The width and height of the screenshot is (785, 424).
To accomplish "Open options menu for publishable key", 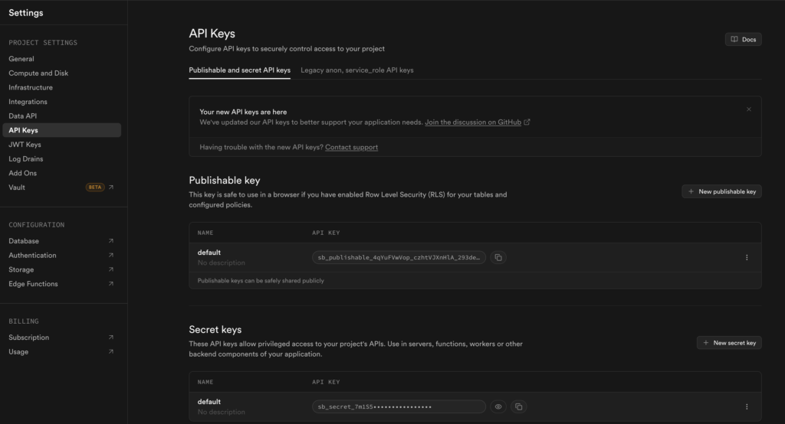I will pyautogui.click(x=747, y=258).
